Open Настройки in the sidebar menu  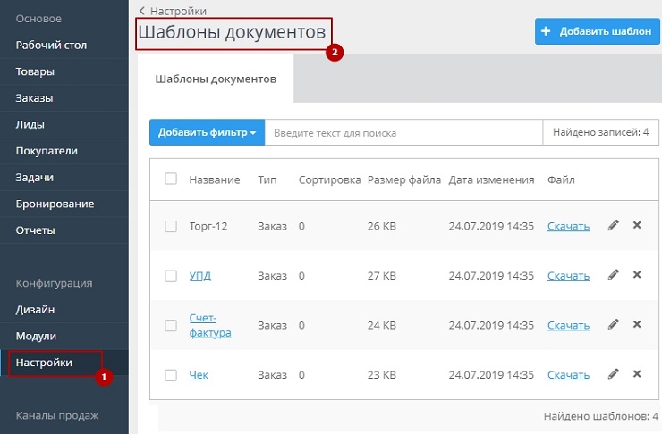point(44,363)
